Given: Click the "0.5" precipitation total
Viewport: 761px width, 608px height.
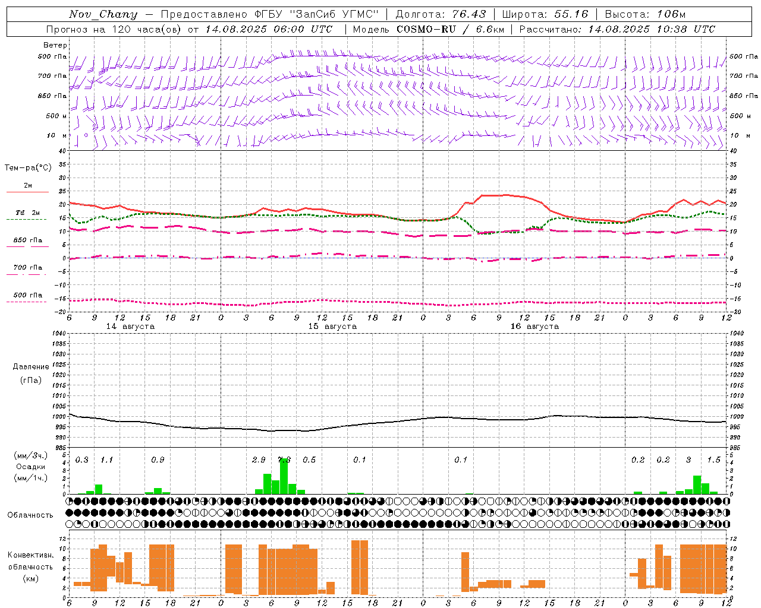Looking at the screenshot, I should pos(309,460).
